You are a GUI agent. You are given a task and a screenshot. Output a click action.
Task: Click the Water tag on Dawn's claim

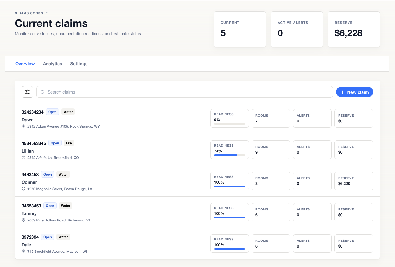[x=68, y=112]
